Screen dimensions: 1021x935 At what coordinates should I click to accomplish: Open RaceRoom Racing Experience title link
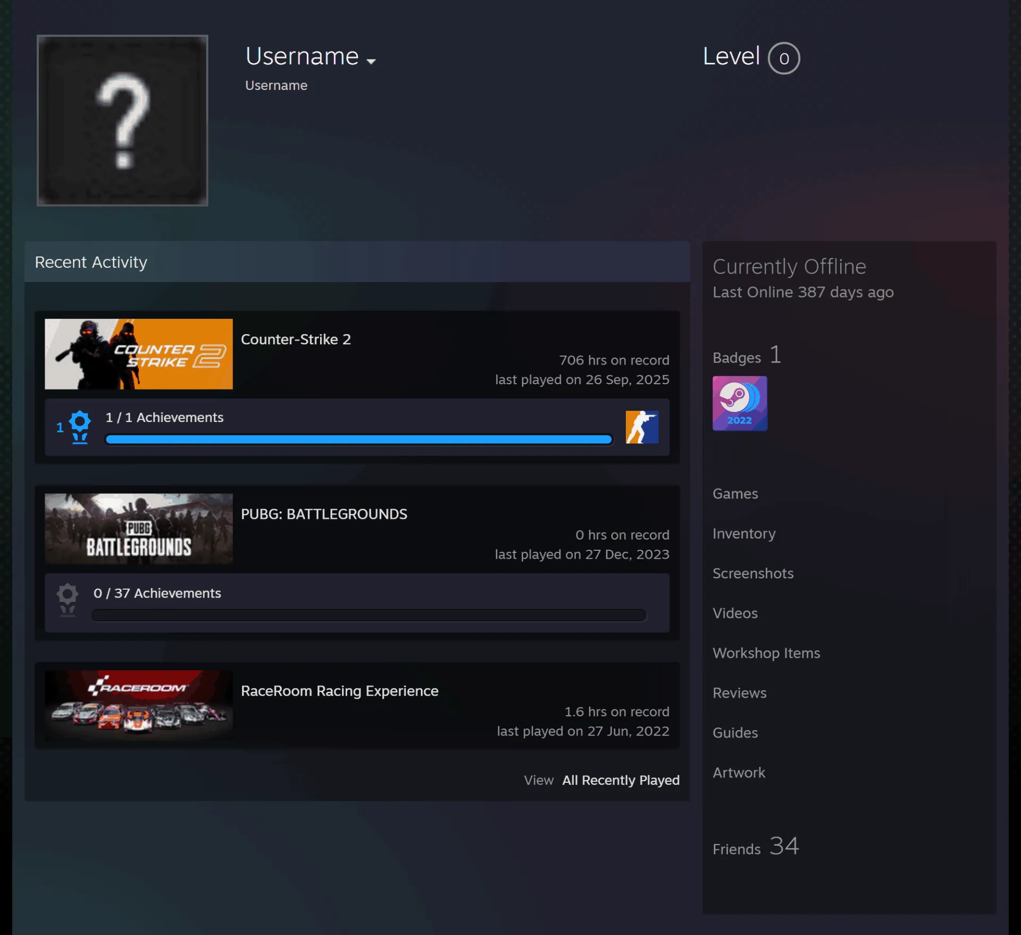click(x=339, y=691)
